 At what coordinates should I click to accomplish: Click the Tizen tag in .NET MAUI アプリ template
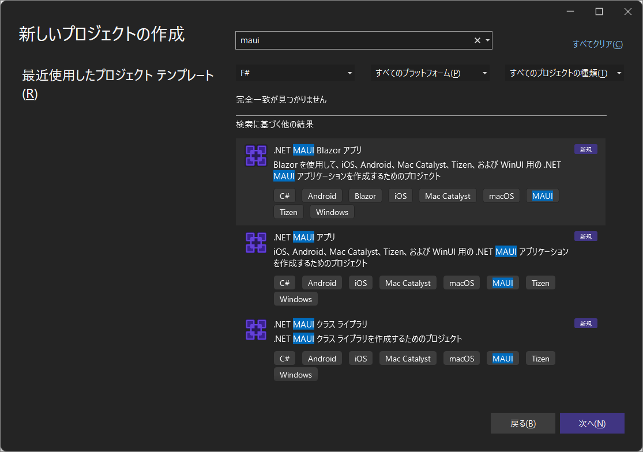click(540, 282)
